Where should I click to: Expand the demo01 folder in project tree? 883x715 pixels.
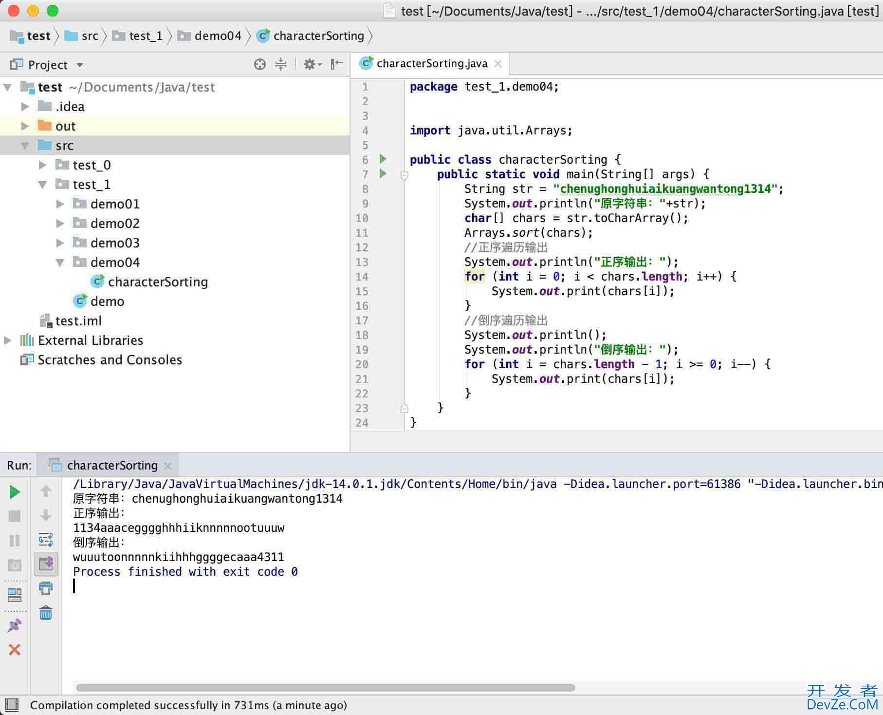(x=60, y=204)
